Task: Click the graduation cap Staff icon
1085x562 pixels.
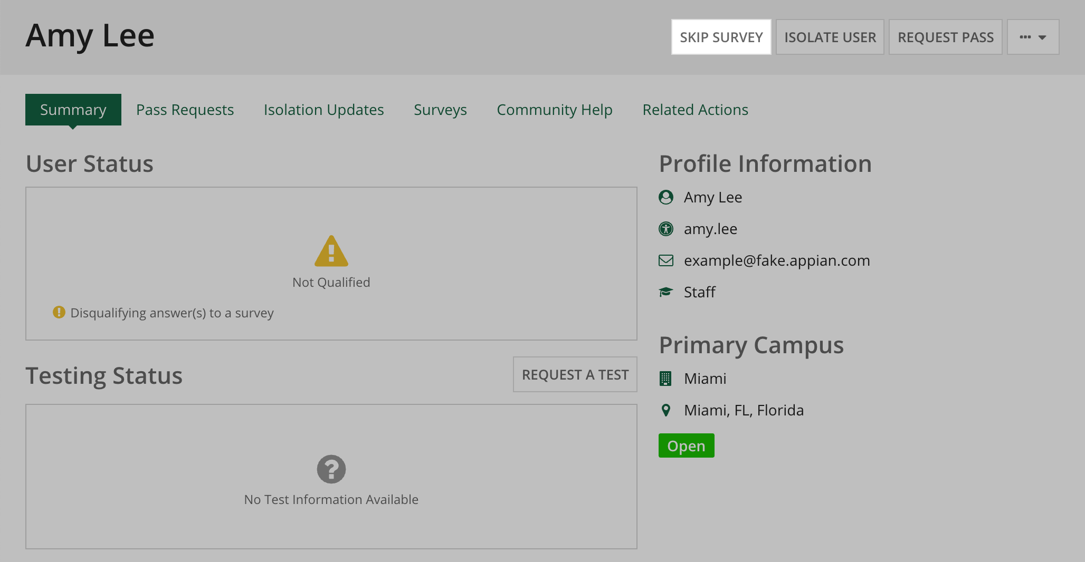Action: click(666, 292)
